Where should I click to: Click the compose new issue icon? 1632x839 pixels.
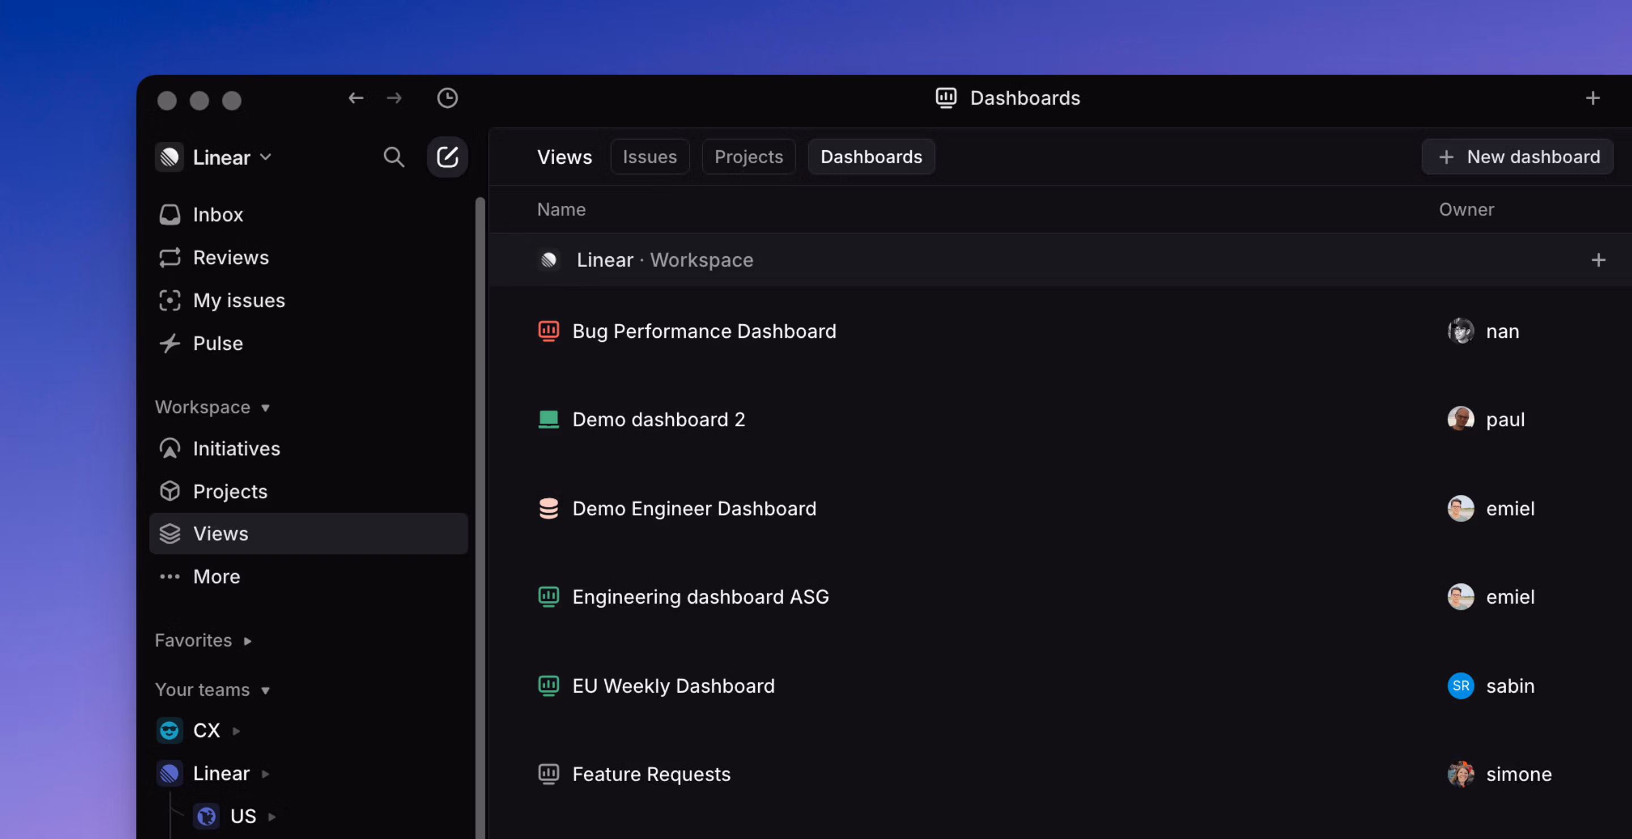point(447,157)
